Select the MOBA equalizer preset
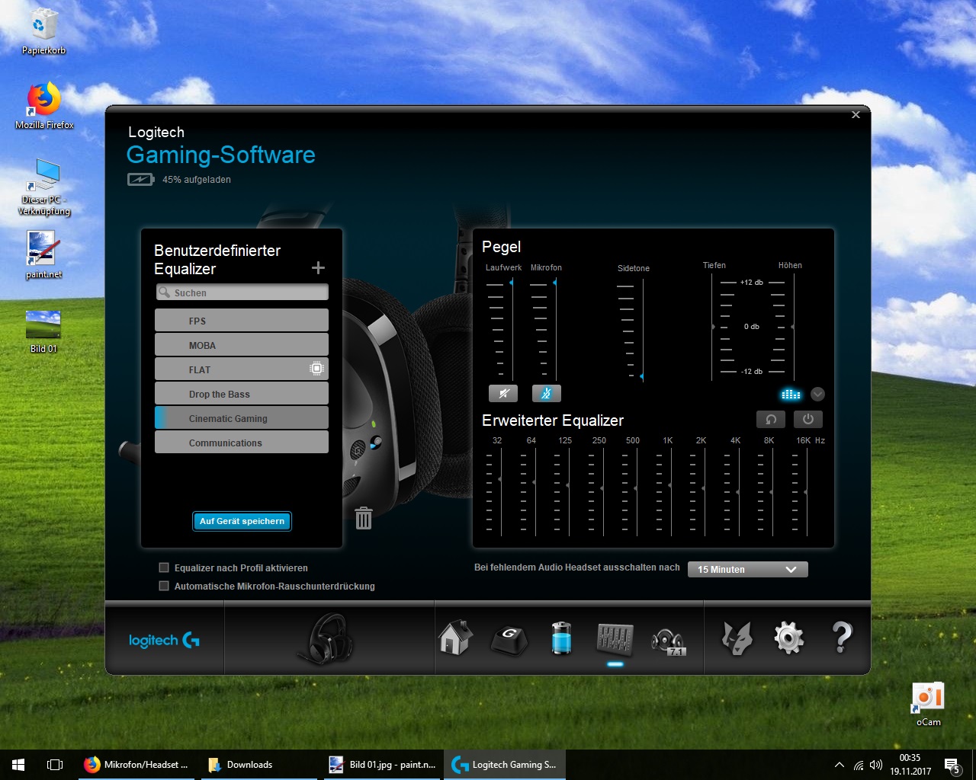 (242, 345)
